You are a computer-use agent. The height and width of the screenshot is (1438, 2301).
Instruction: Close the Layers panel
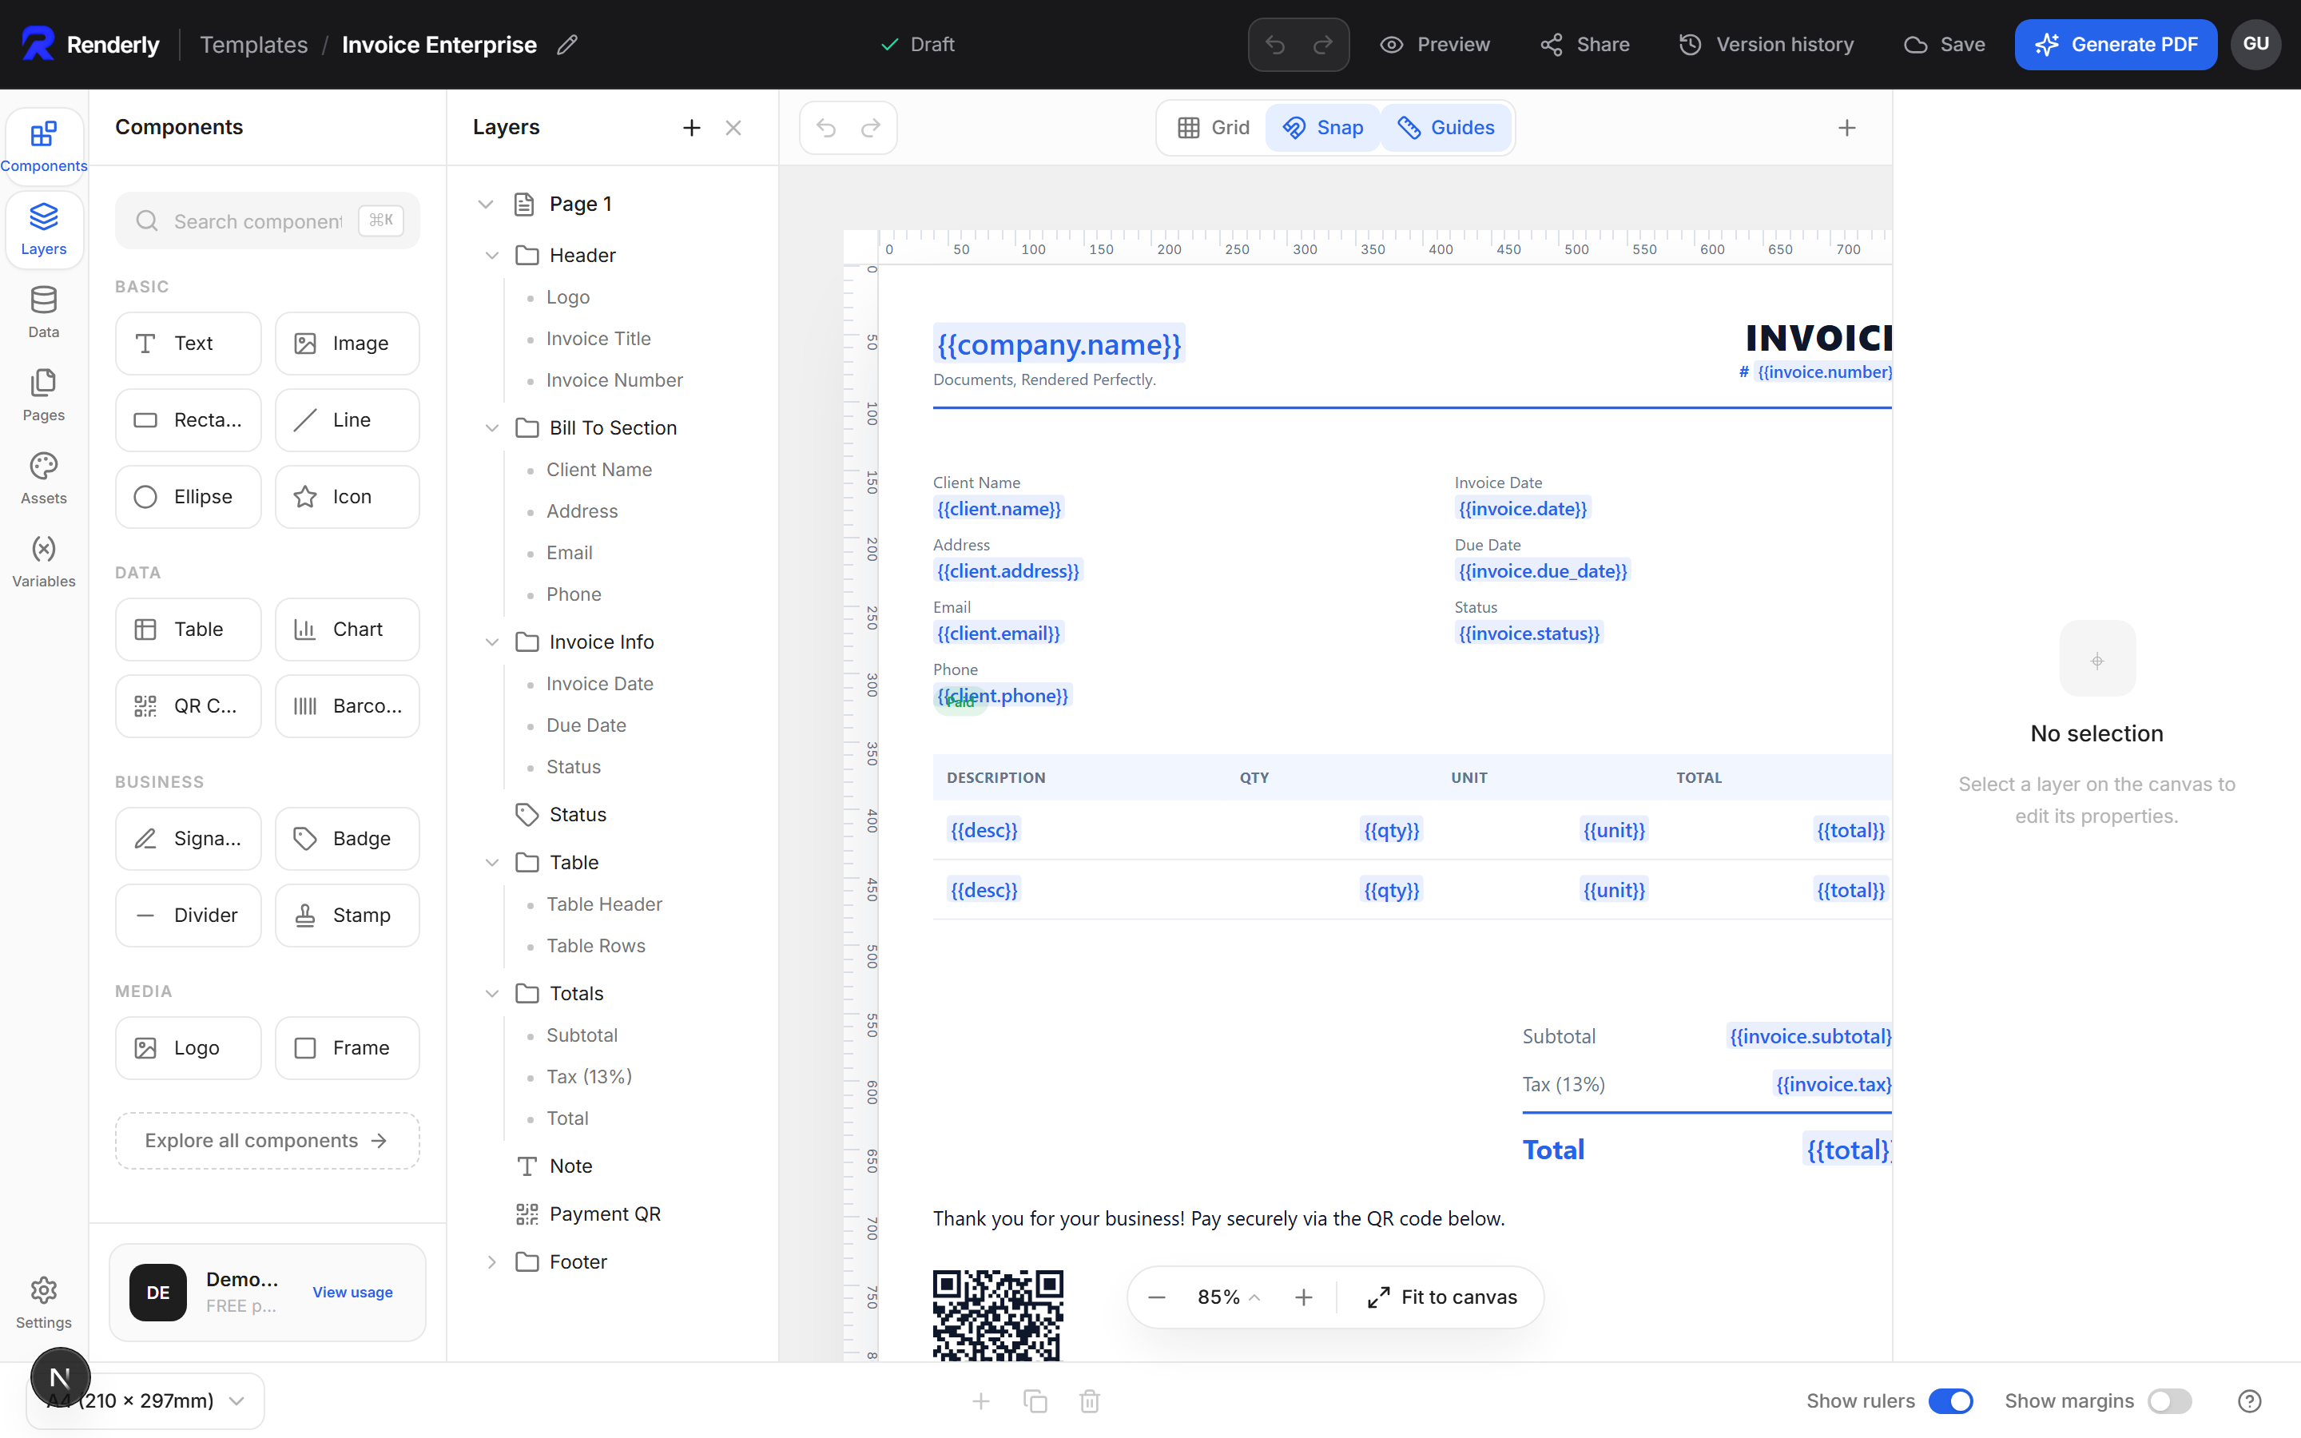click(733, 128)
